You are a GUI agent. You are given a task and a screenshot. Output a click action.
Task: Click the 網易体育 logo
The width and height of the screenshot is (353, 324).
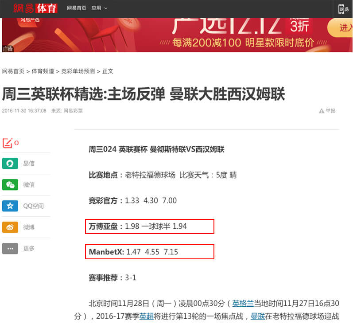[35, 8]
